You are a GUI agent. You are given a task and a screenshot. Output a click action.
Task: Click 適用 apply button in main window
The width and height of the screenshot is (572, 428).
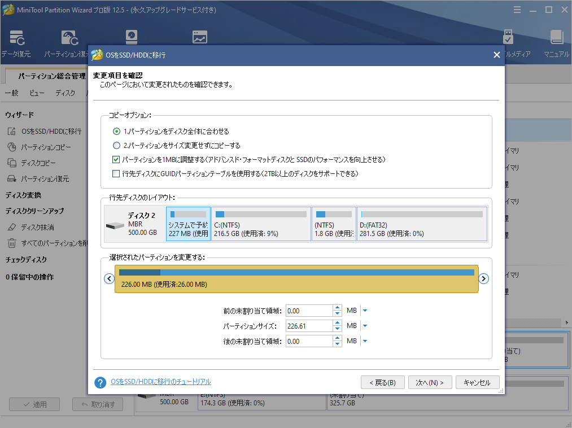click(34, 404)
